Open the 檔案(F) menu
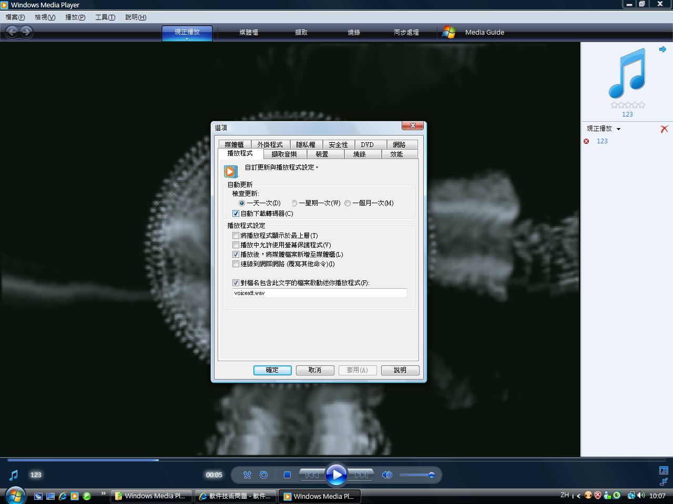This screenshot has height=504, width=673. [x=15, y=17]
